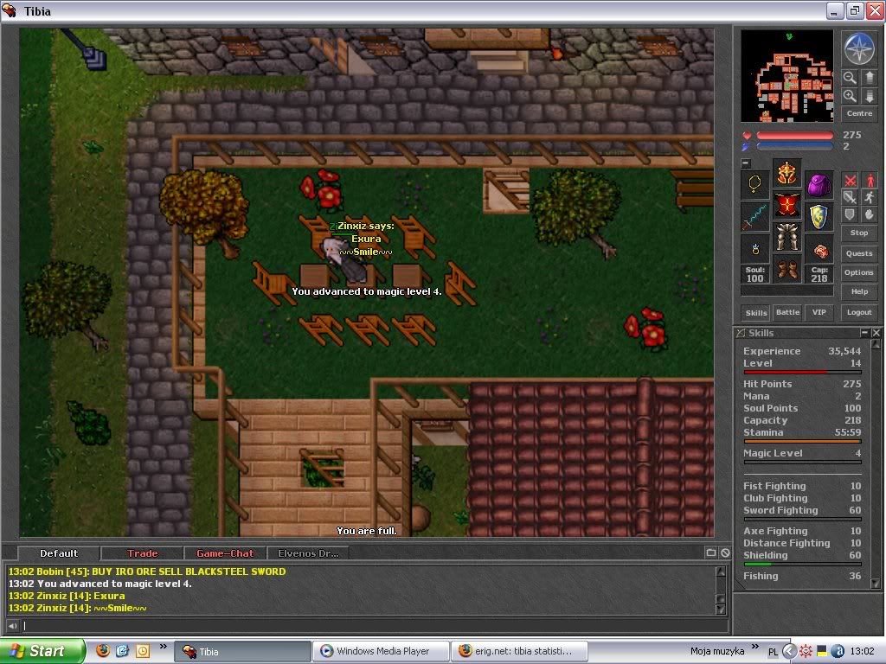Switch to the Elvenos Dr... chat tab
The height and width of the screenshot is (664, 886).
click(308, 553)
